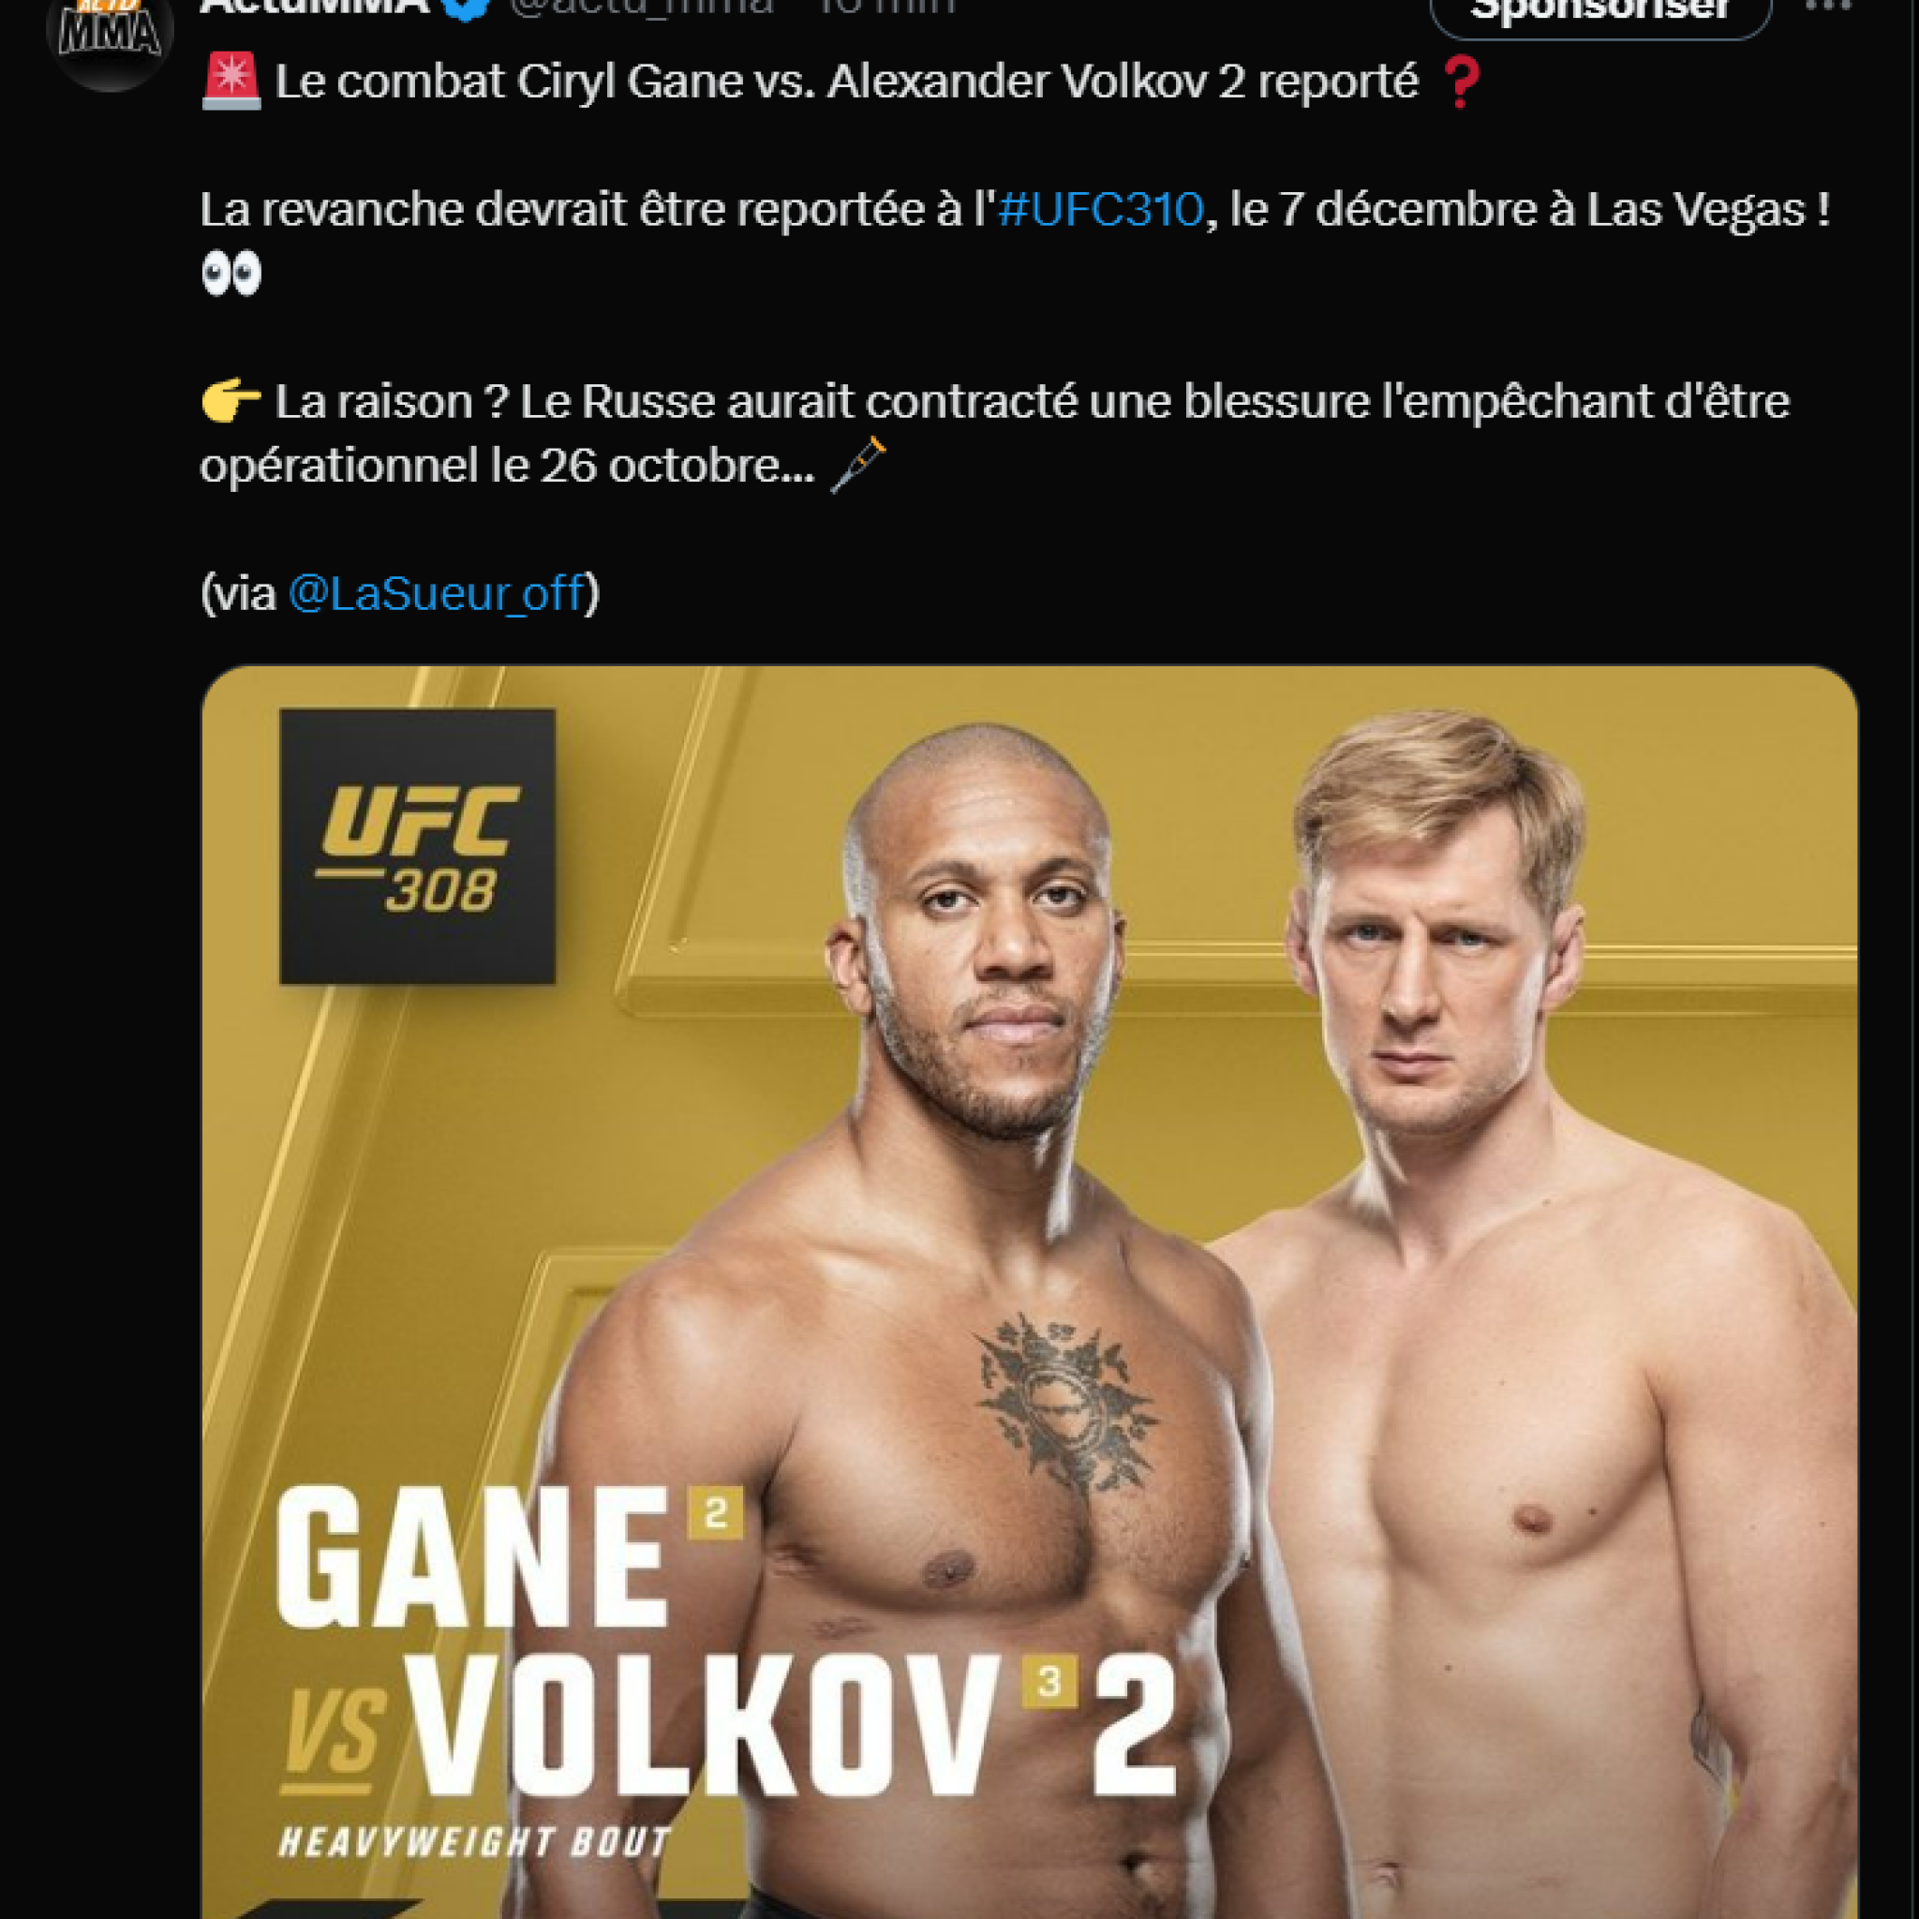Open the ActuMMA profile avatar
This screenshot has height=1919, width=1919.
pos(110,30)
